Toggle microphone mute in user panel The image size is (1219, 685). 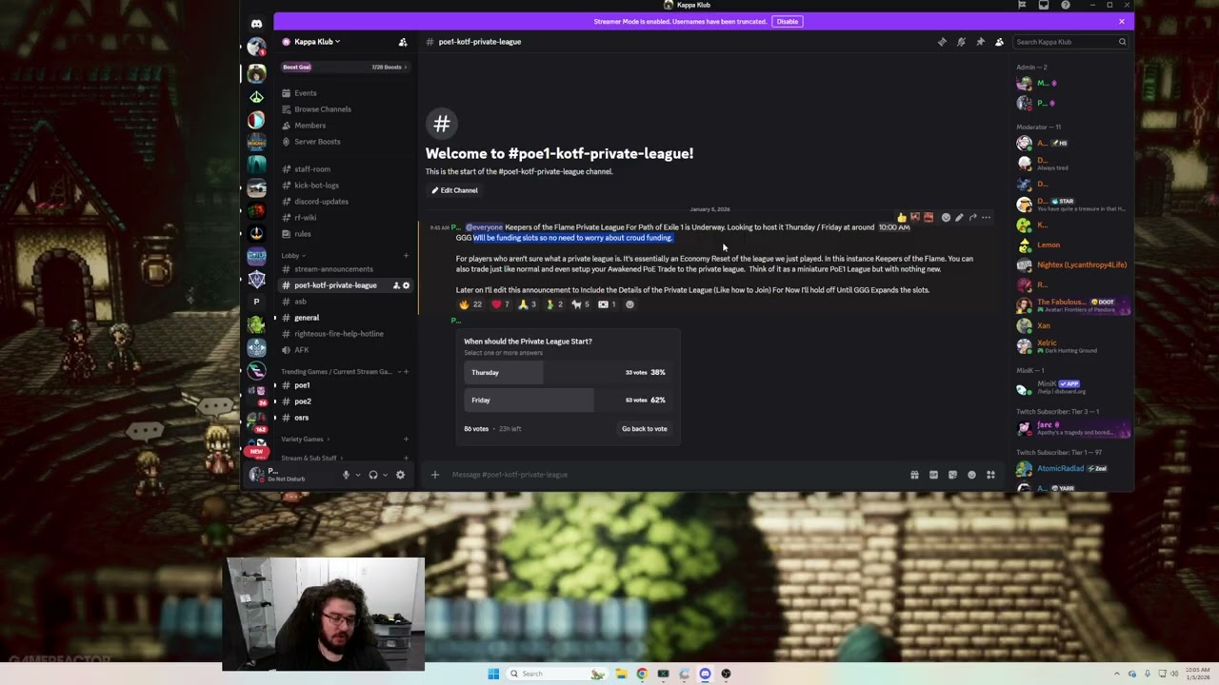tap(346, 475)
